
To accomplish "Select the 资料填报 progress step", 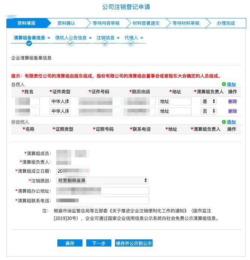I will pos(27,23).
